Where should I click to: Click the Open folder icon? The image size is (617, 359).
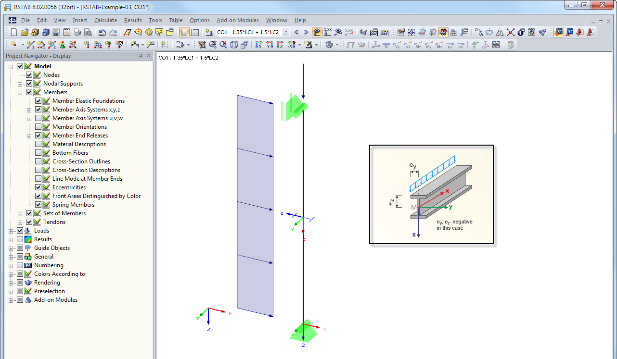(x=25, y=32)
